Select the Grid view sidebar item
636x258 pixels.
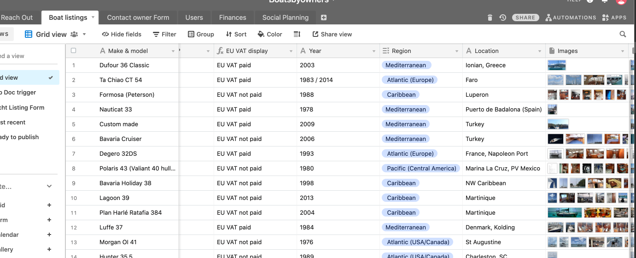[x=29, y=78]
